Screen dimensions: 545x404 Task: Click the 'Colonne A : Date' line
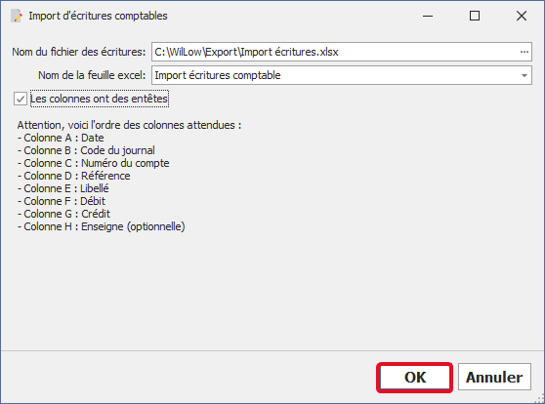click(x=61, y=138)
